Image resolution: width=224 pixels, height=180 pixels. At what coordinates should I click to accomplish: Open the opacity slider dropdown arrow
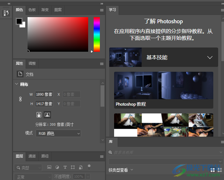click(88, 176)
